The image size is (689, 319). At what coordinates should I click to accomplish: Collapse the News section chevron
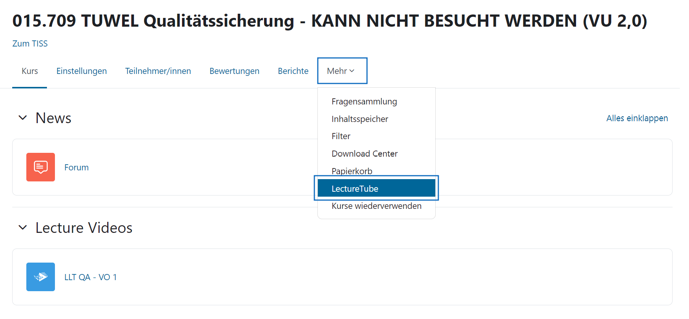tap(23, 118)
